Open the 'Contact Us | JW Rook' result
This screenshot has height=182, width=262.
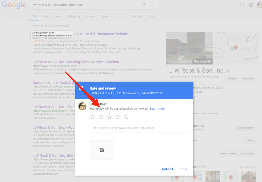[54, 83]
